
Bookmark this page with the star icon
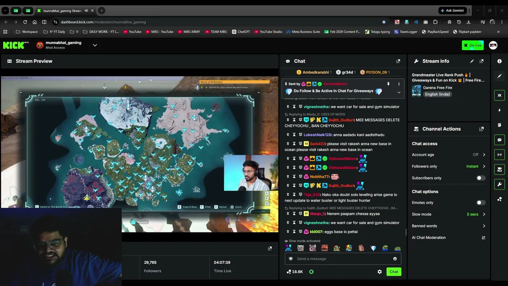[384, 22]
